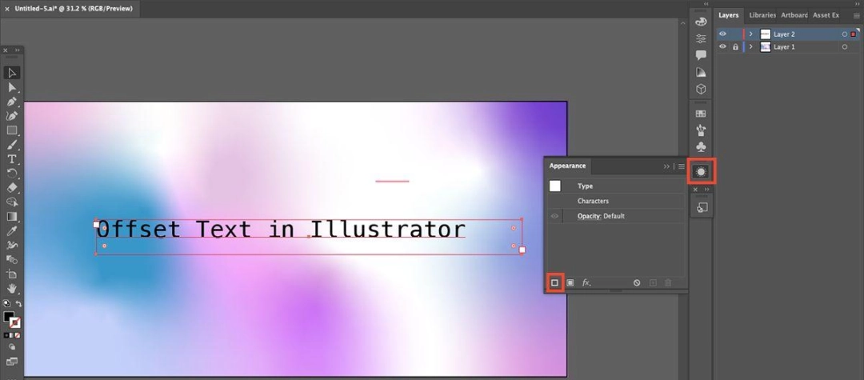Open the Color Guide panel icon
The height and width of the screenshot is (380, 864).
(x=701, y=72)
